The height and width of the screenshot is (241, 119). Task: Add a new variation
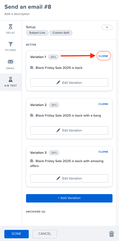click(69, 198)
